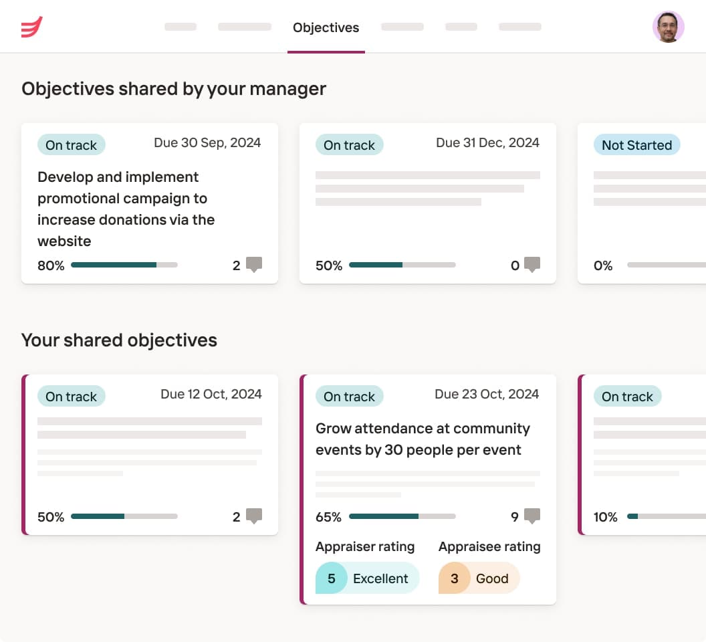This screenshot has height=642, width=706.
Task: Select the Objectives tab
Action: 326,27
